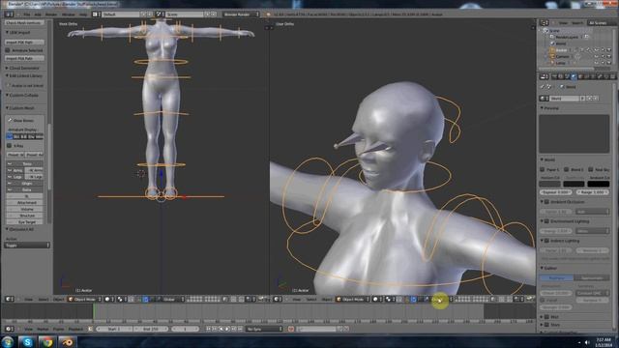Enable the Mist checkbox
Screen dimensions: 619x348
tap(547, 317)
